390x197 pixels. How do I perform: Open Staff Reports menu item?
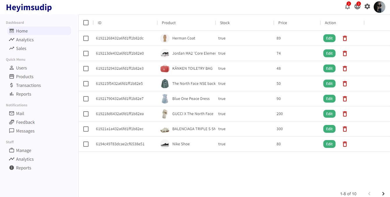[39, 168]
